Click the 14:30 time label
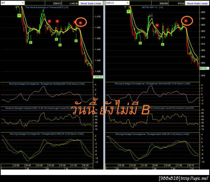 click(x=40, y=166)
